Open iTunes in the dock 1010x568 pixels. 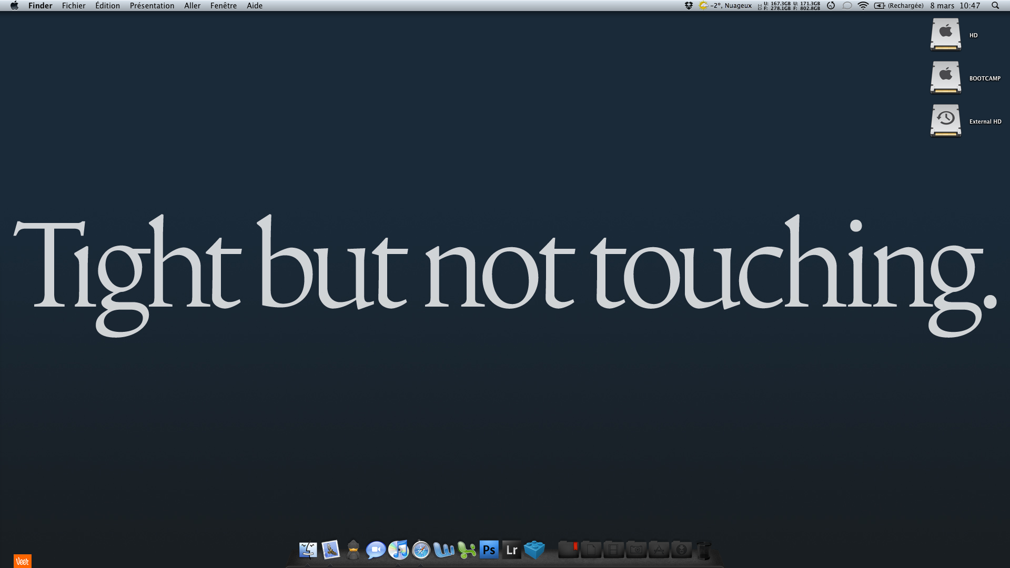[398, 550]
